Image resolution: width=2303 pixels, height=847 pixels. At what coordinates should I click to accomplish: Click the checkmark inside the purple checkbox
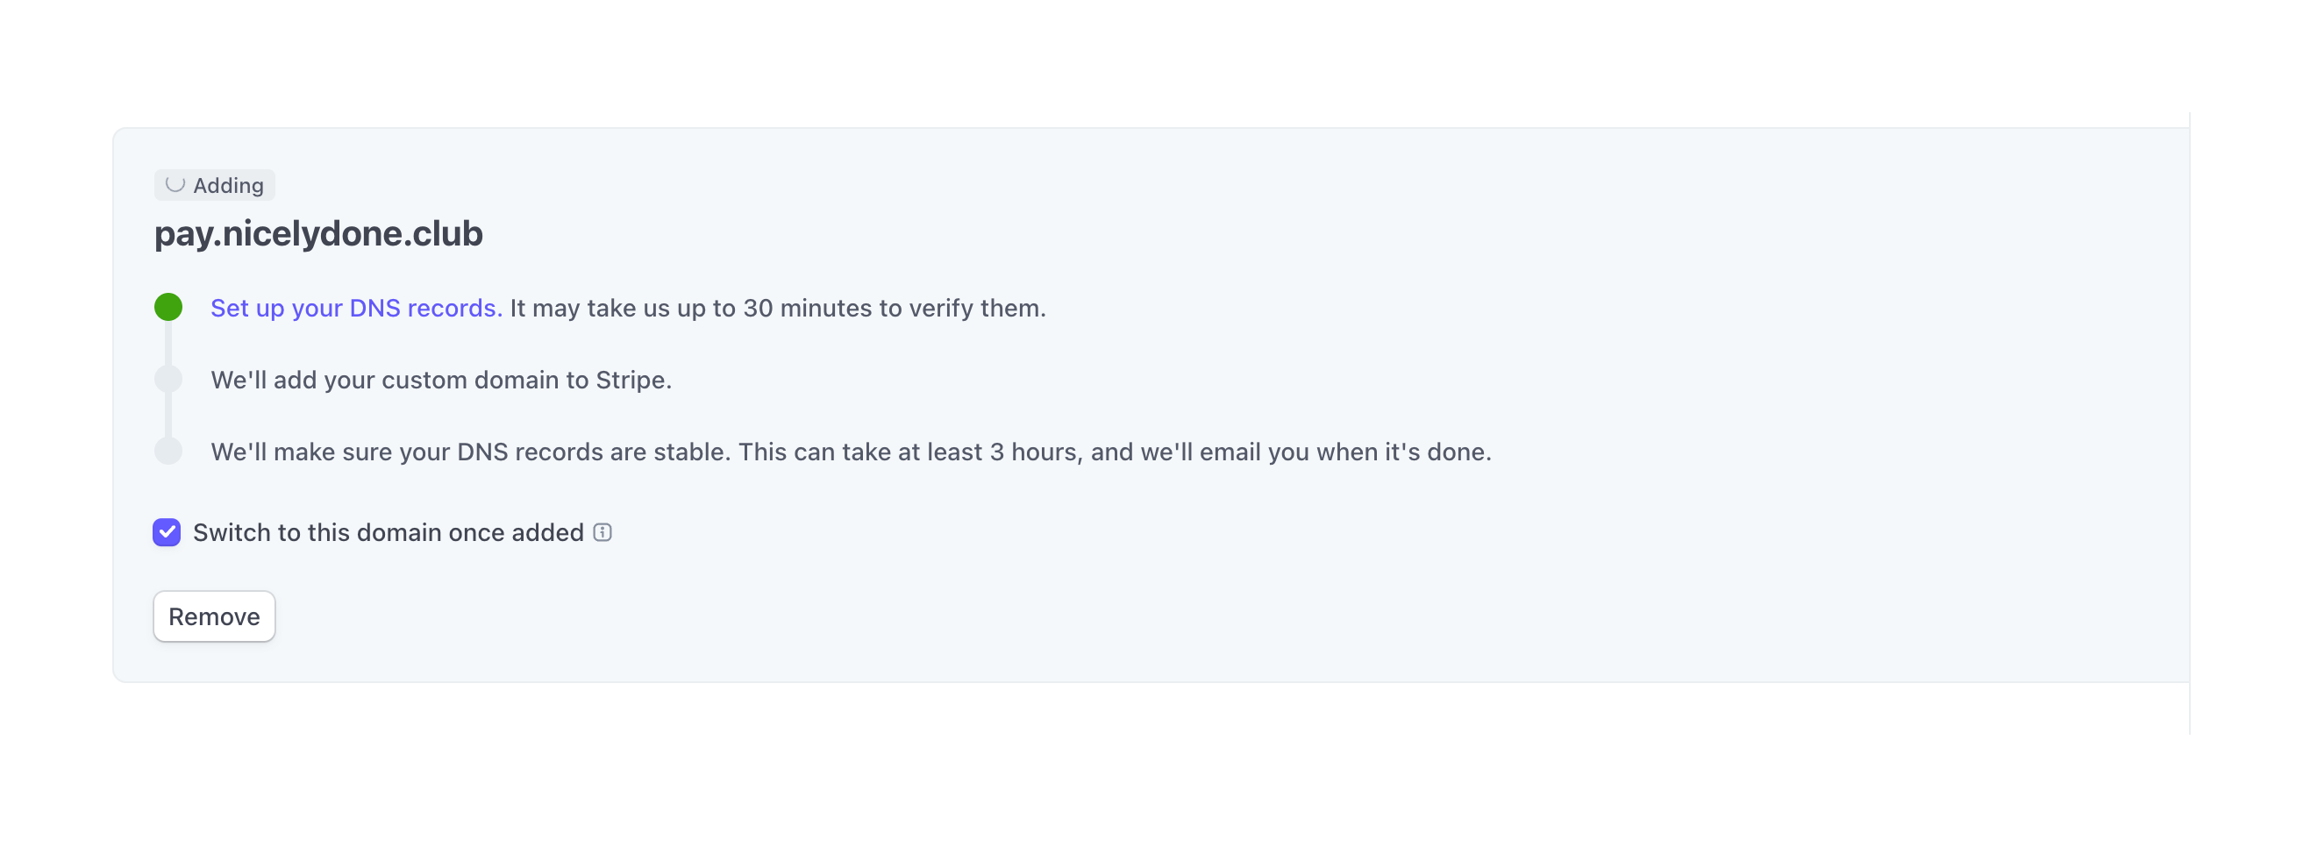click(x=167, y=532)
